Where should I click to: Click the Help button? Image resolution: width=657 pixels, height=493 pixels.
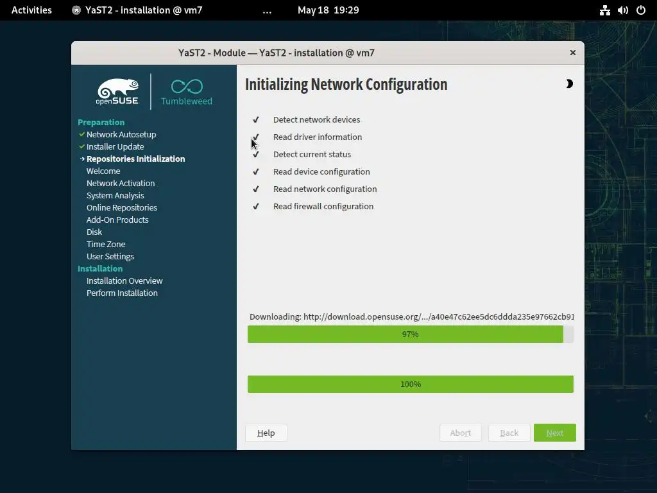click(x=266, y=433)
